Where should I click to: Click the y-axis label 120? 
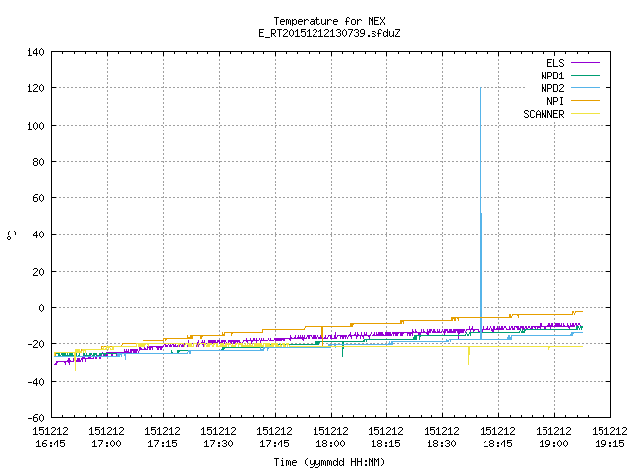pos(35,88)
